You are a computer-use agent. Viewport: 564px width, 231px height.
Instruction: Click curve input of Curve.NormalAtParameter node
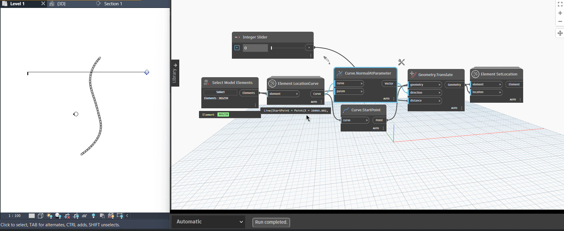[x=349, y=83]
